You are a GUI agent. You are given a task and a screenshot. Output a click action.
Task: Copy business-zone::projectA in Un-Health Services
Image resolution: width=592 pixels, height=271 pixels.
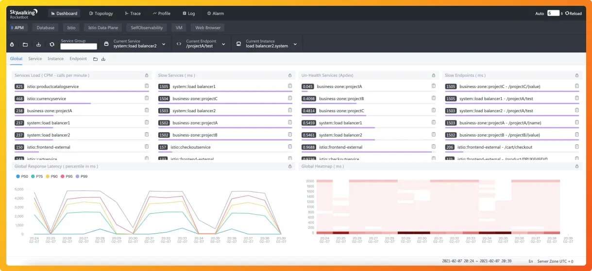click(x=434, y=86)
